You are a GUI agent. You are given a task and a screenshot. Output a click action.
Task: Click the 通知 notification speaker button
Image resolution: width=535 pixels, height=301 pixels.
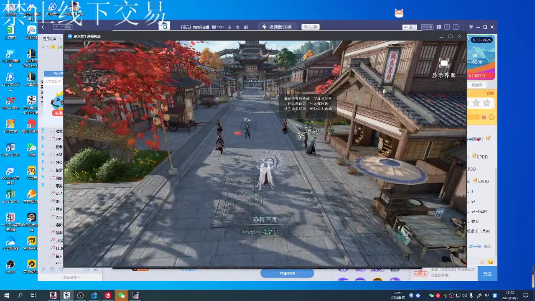pyautogui.click(x=410, y=27)
